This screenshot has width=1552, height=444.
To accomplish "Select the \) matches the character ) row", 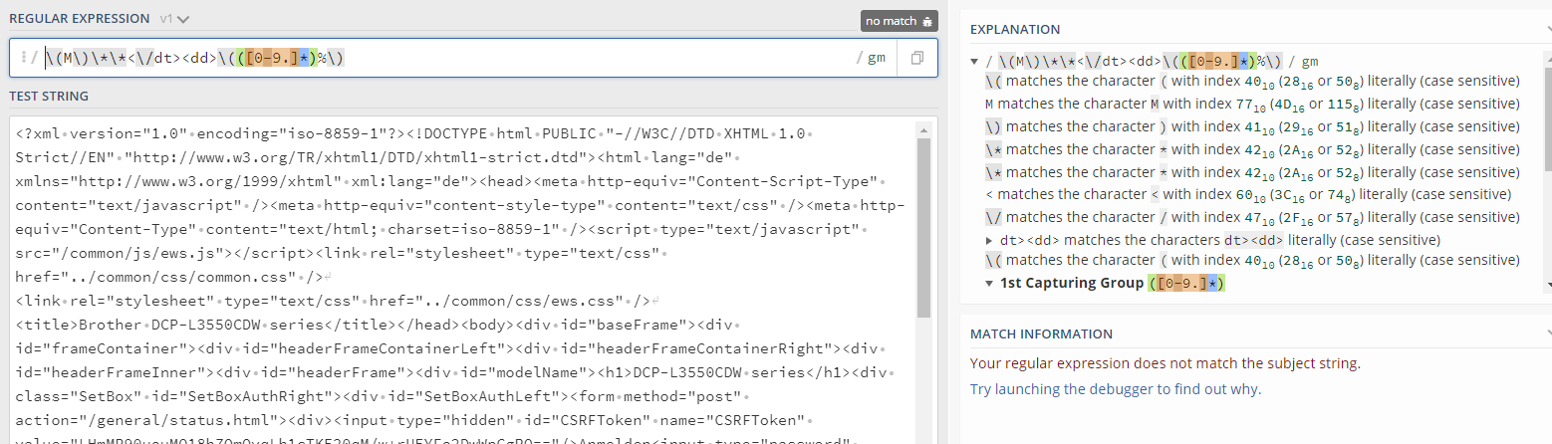I will tap(1252, 126).
